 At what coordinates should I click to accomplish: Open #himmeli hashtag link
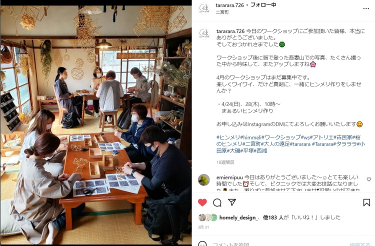(251, 137)
